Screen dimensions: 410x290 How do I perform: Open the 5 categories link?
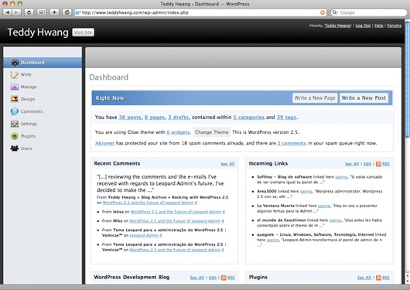[x=248, y=117]
